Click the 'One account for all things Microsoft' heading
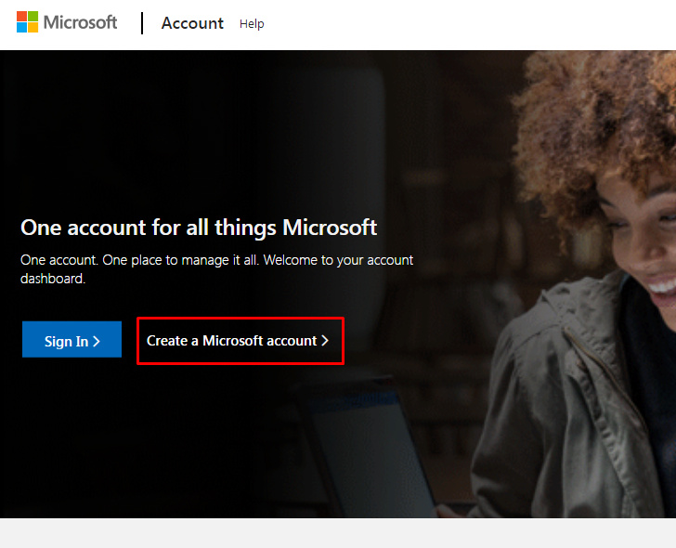Viewport: 676px width, 548px height. pyautogui.click(x=199, y=228)
